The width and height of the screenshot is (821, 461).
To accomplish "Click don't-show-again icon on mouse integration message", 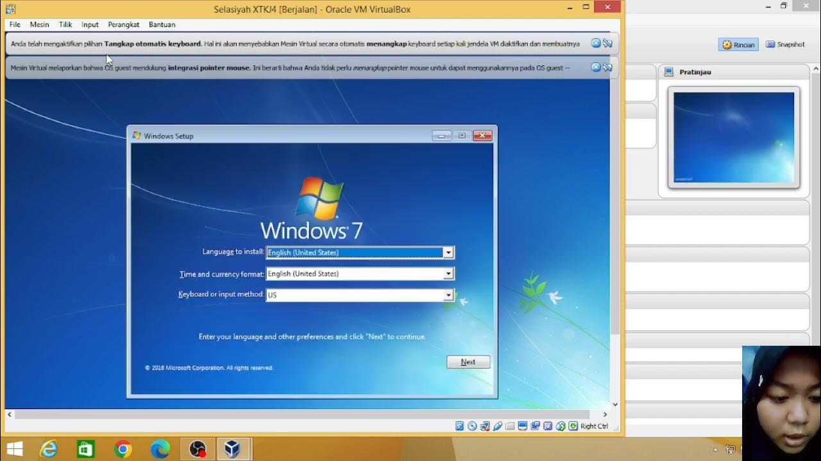I will coord(607,67).
